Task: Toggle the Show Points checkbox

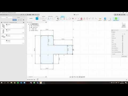Action: tap(123, 46)
